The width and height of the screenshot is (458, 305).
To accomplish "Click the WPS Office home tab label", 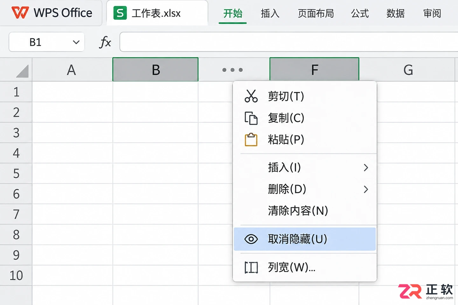I will coord(63,13).
